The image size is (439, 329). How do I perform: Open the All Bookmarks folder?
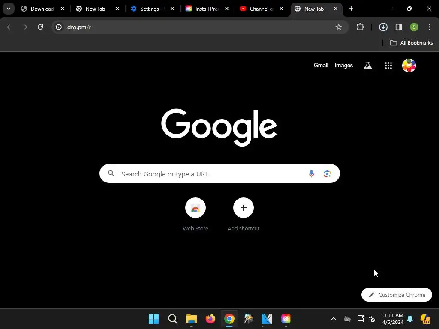[x=411, y=43]
